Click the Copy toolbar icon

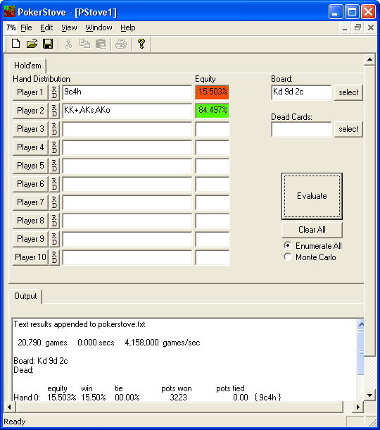pos(84,44)
